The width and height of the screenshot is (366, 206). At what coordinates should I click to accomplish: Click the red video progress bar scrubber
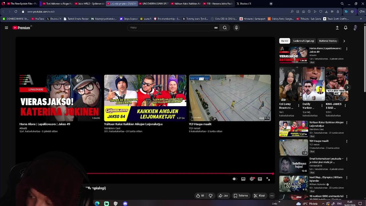coord(273,174)
